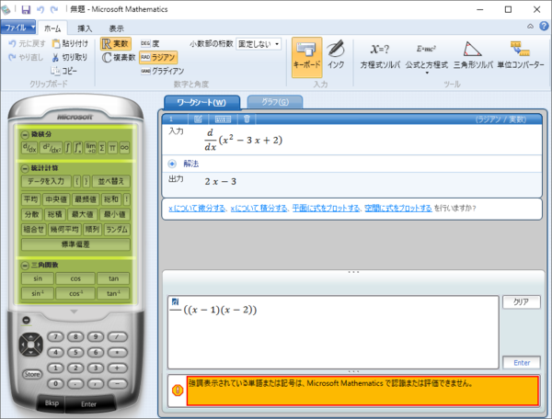Click the edit icon in worksheet entry header
Viewport: 552px width, 419px height.
point(198,119)
